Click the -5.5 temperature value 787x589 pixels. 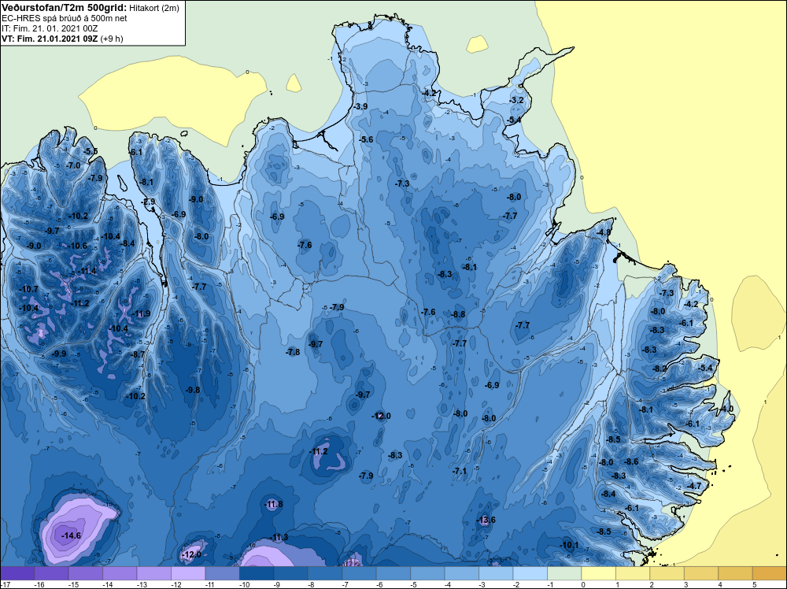[x=91, y=151]
